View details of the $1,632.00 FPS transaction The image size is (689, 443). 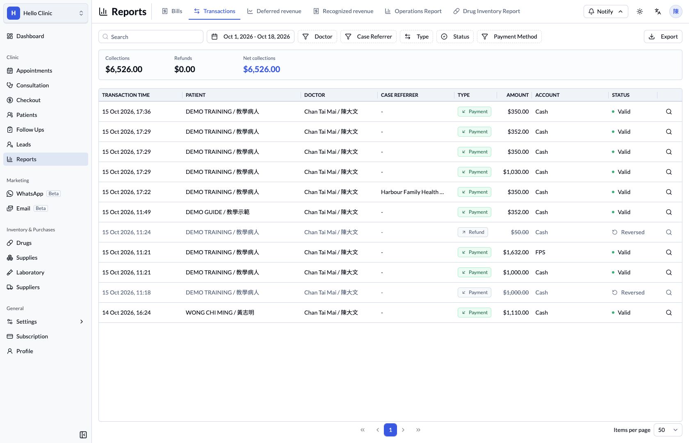669,252
